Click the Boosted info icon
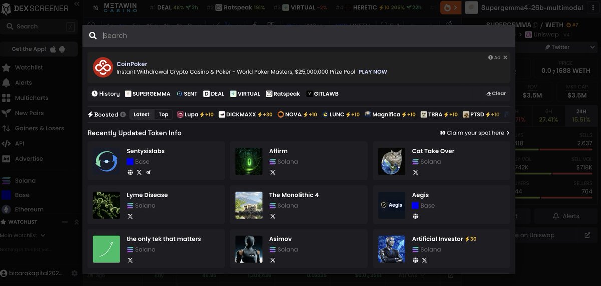 (123, 114)
